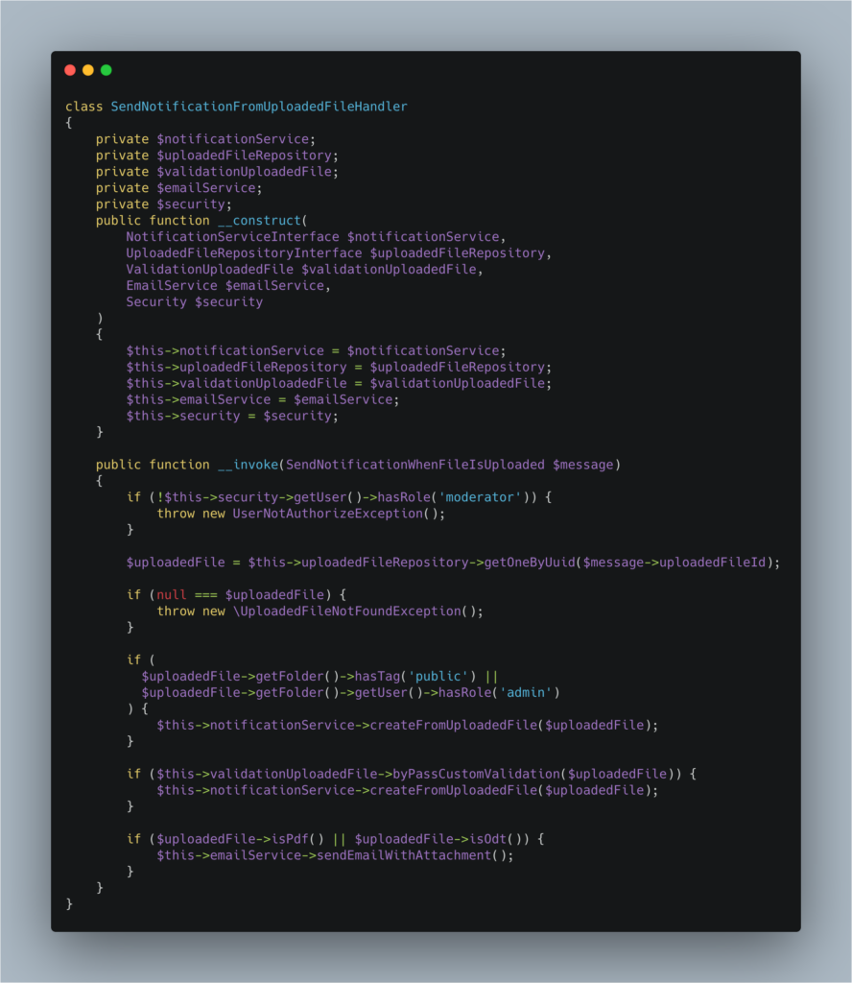Screen dimensions: 852x983
Task: Click the 'moderator' string literal
Action: point(480,497)
